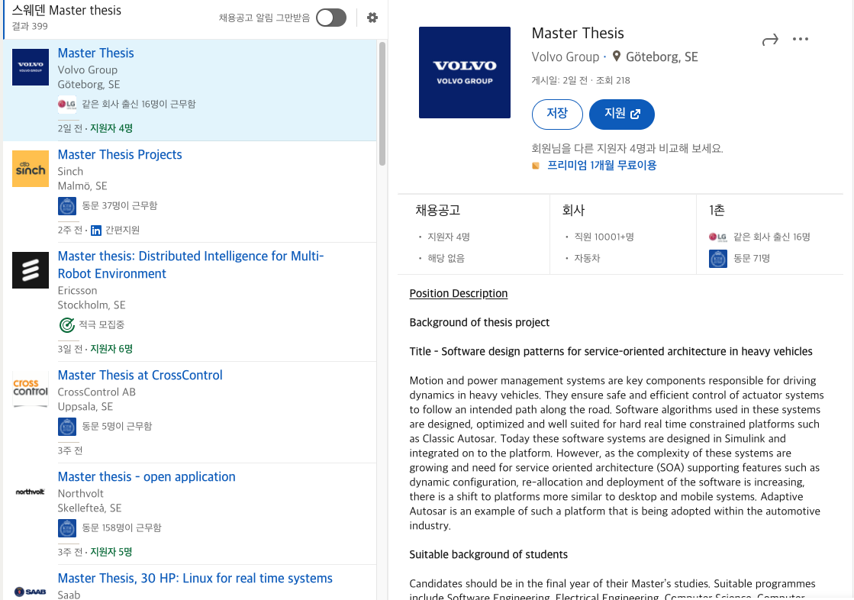Click 지원자 5명 under Northvolt listing
The width and height of the screenshot is (854, 600).
tap(111, 552)
